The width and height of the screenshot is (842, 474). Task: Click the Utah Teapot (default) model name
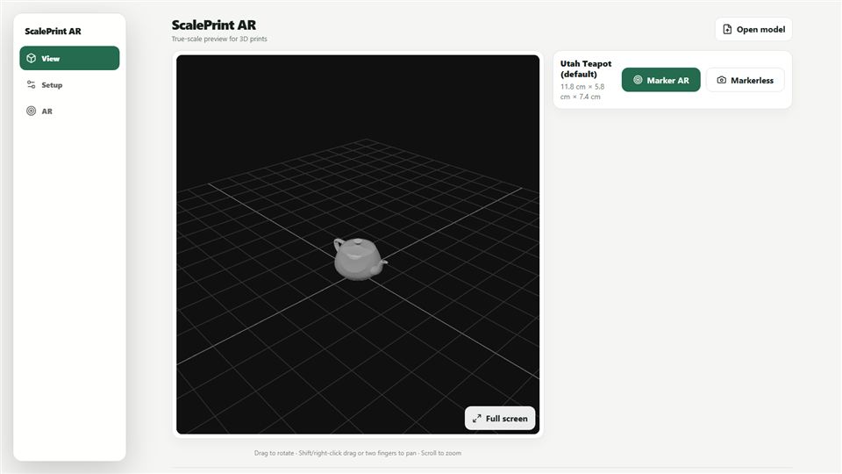[x=586, y=68]
